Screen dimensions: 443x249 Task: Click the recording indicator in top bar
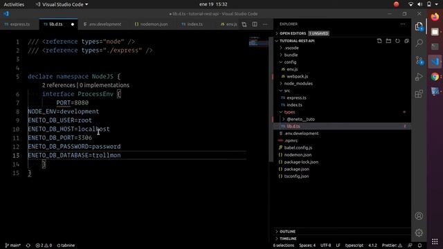[396, 4]
